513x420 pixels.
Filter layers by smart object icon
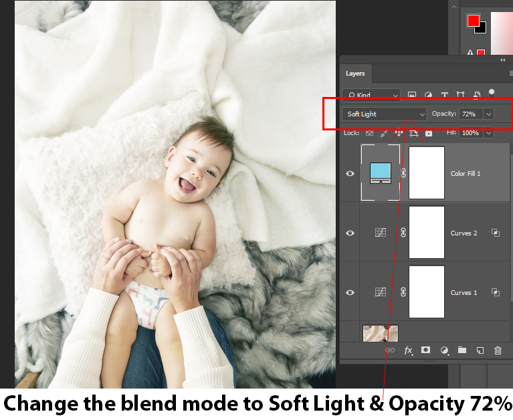477,95
